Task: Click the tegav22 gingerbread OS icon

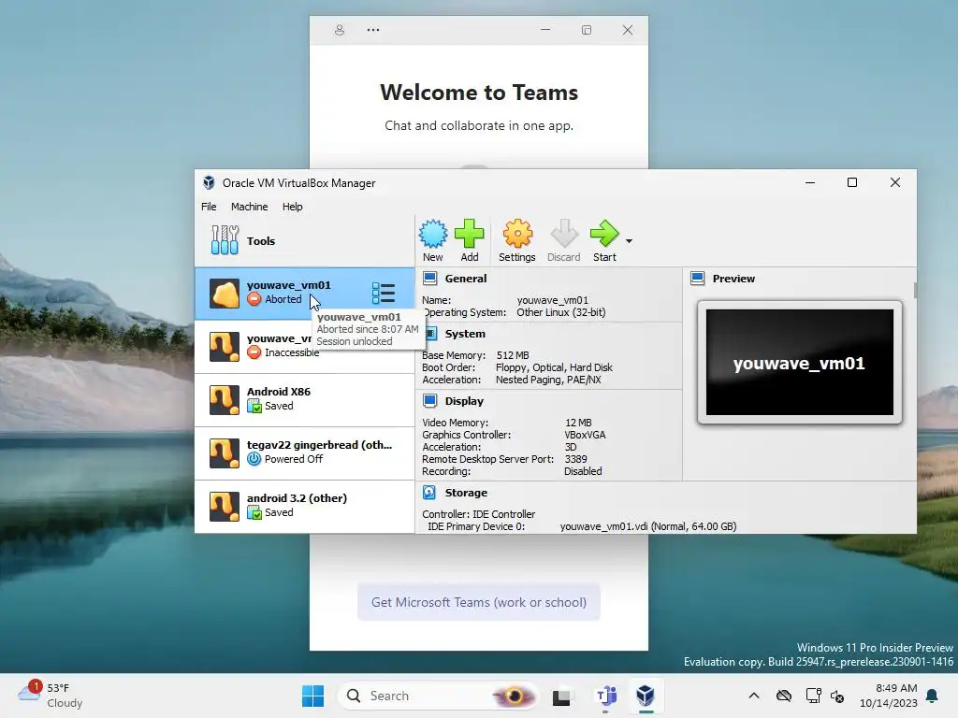Action: pyautogui.click(x=225, y=453)
